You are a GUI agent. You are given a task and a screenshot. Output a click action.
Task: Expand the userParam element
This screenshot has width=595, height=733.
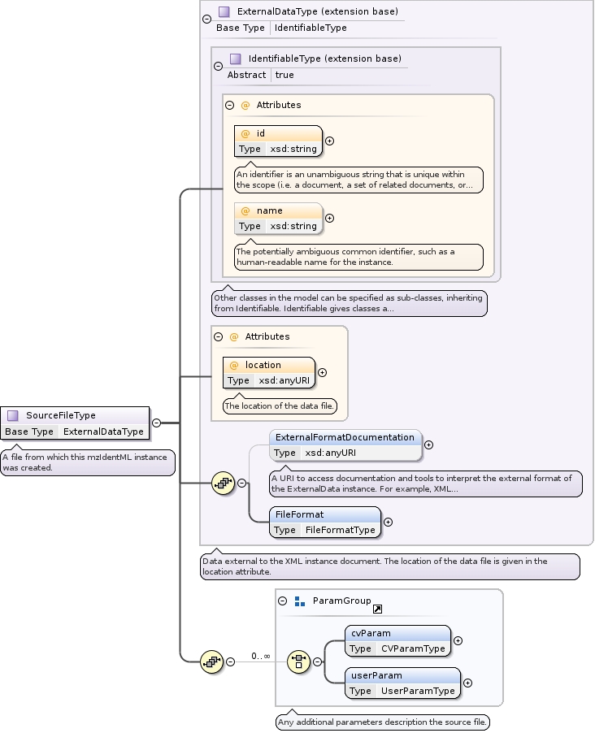(x=467, y=683)
